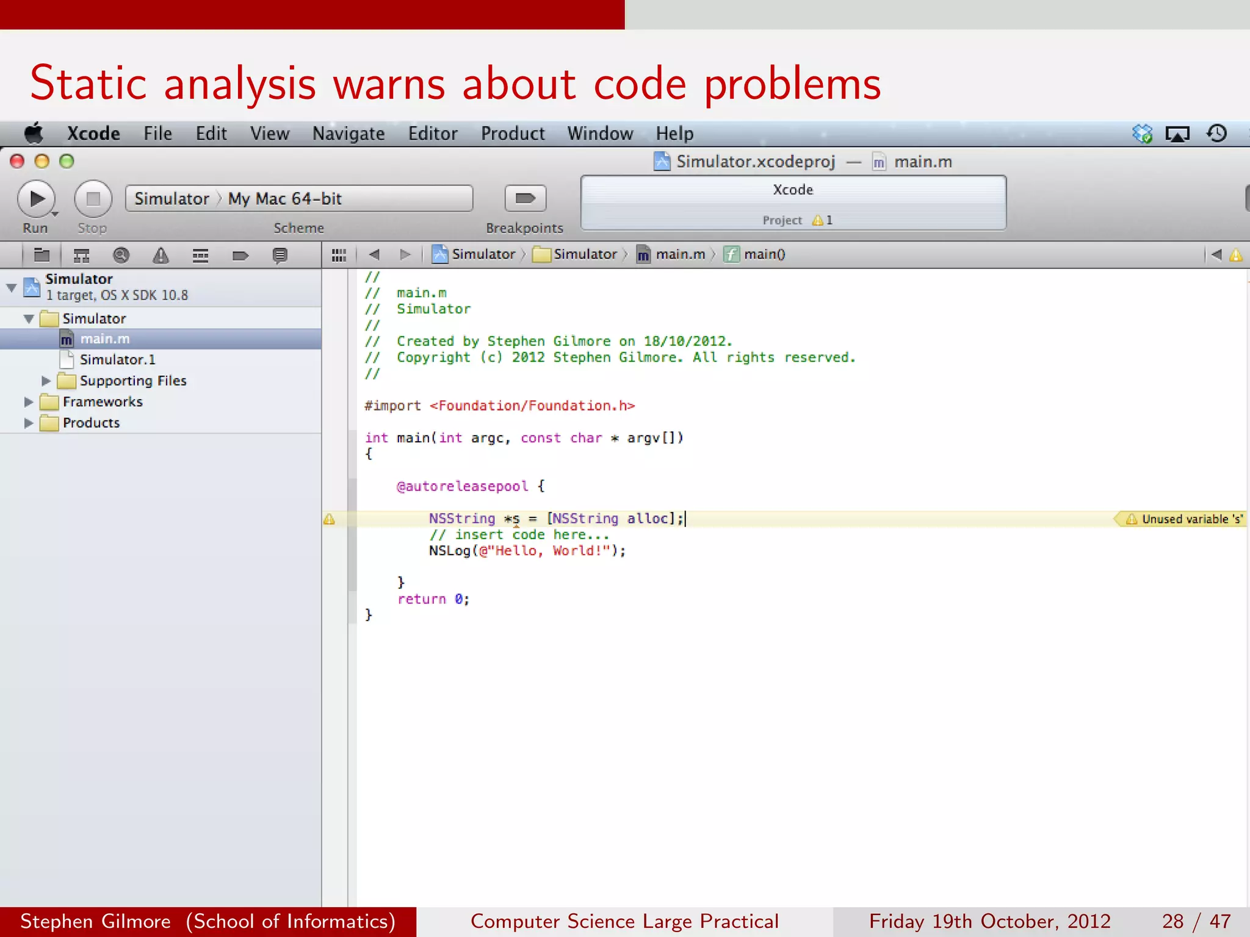Open the Window menu
This screenshot has width=1250, height=937.
click(x=600, y=134)
